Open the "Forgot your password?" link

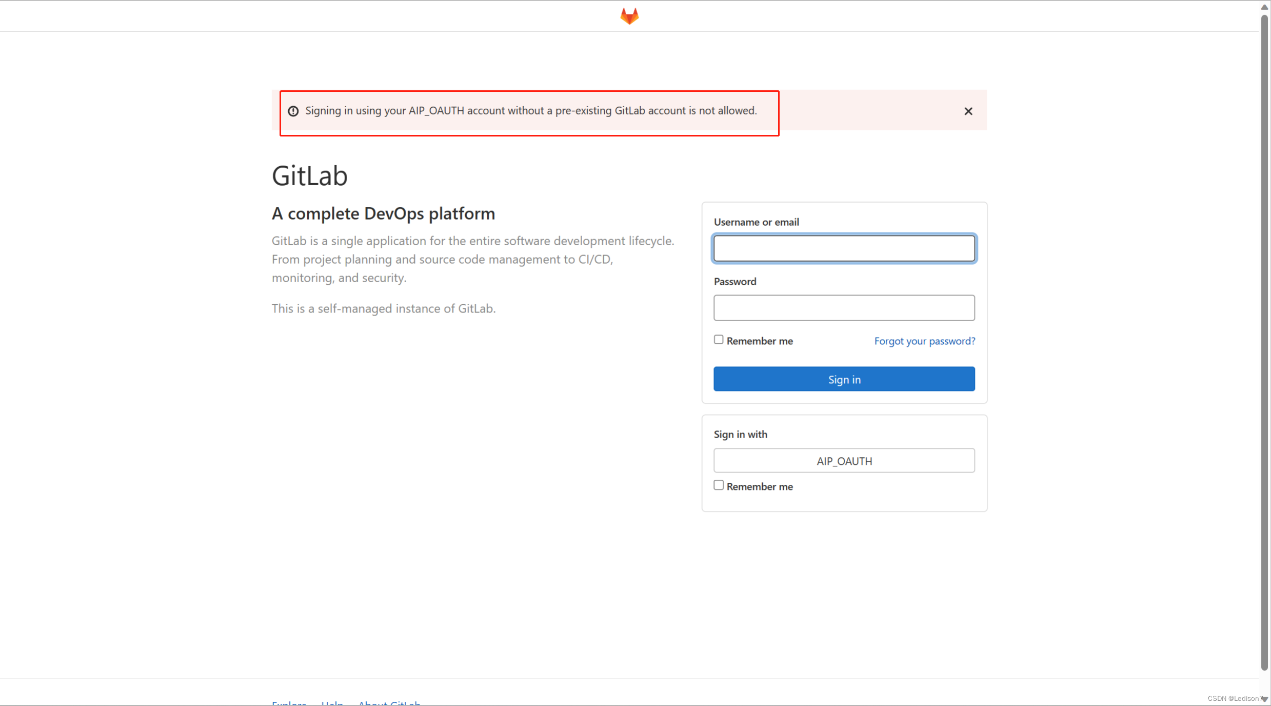click(x=924, y=341)
